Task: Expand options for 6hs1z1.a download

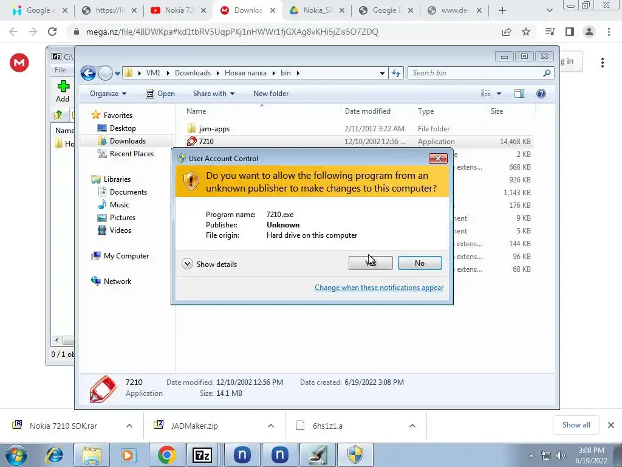Action: 412,426
